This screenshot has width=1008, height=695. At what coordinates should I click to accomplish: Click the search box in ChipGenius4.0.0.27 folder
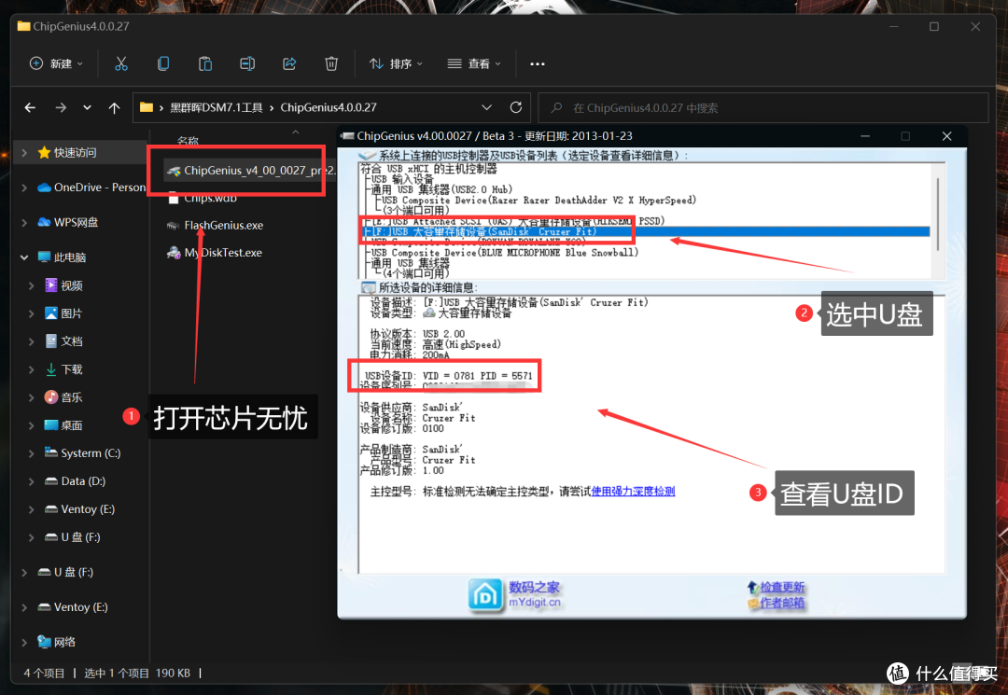click(765, 108)
